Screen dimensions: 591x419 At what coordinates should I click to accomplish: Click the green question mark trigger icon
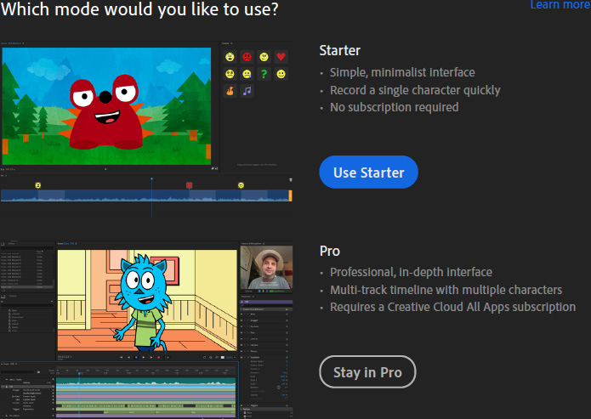click(264, 74)
